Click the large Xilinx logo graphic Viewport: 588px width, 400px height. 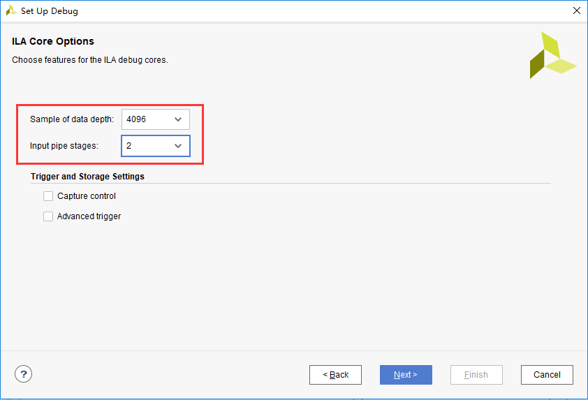click(553, 55)
